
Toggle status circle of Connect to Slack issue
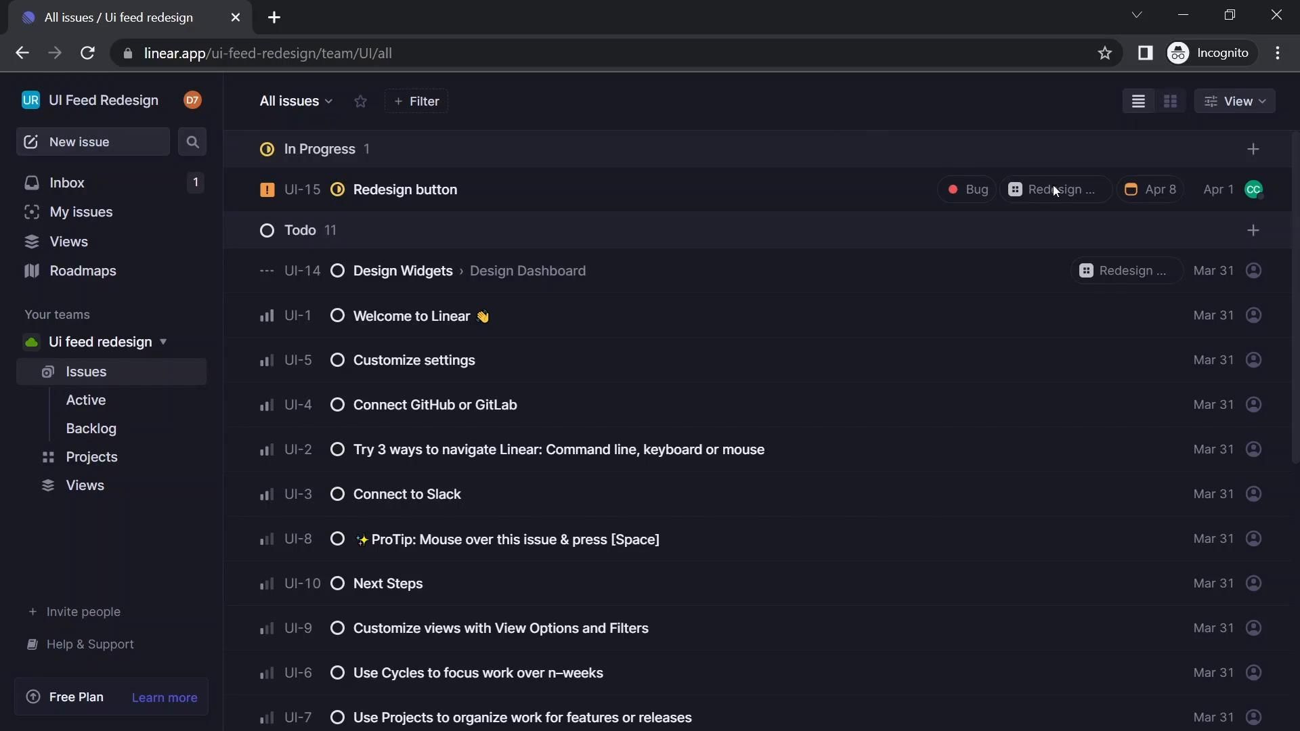(x=337, y=495)
